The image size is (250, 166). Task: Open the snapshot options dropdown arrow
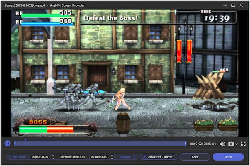coord(237,144)
